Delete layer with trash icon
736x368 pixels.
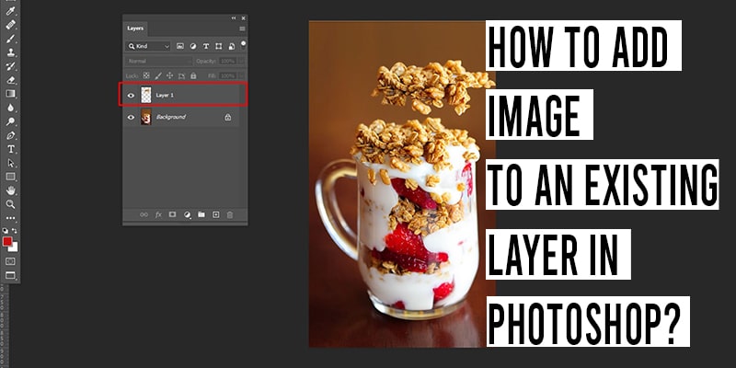click(230, 214)
